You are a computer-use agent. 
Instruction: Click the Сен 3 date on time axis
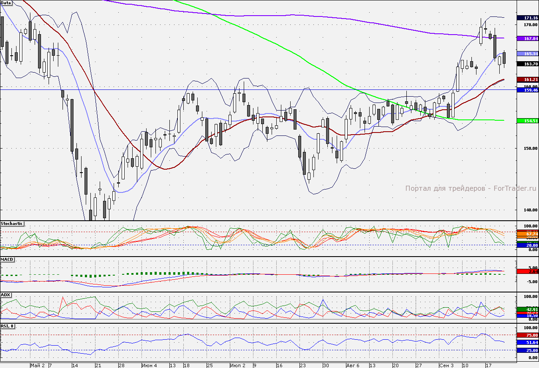click(446, 365)
